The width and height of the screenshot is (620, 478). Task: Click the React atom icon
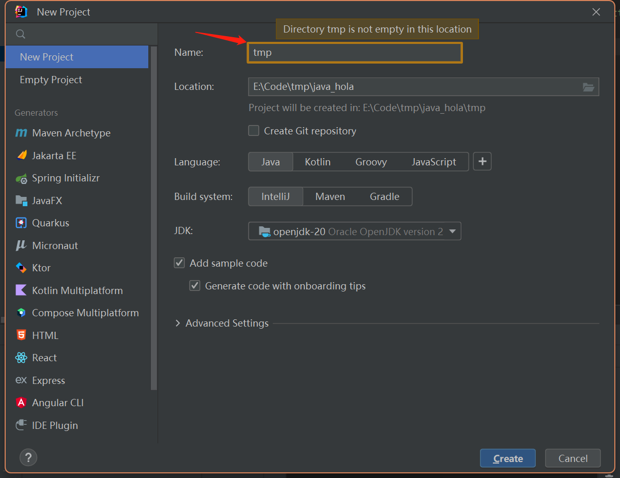pyautogui.click(x=21, y=358)
